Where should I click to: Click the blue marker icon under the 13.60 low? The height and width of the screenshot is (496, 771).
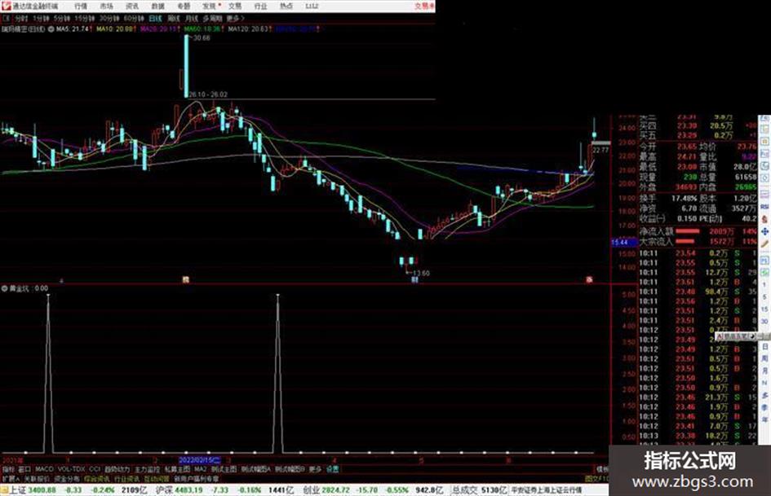414,279
